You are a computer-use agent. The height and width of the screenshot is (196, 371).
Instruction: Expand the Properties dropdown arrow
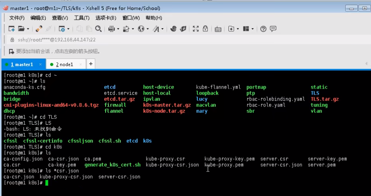point(68,29)
